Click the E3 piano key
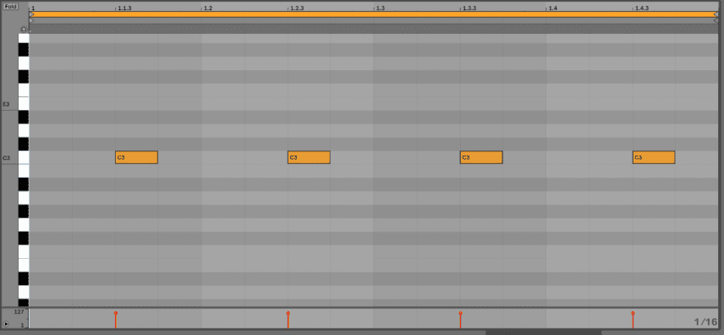The image size is (724, 335). [x=24, y=103]
